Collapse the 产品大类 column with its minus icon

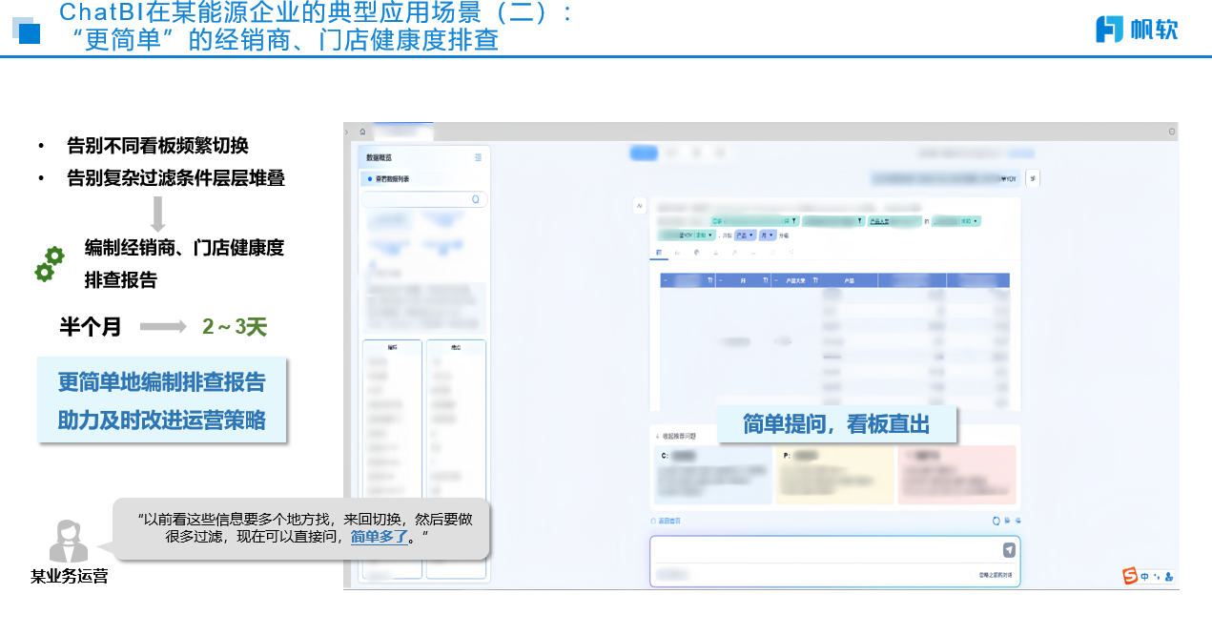[x=775, y=280]
